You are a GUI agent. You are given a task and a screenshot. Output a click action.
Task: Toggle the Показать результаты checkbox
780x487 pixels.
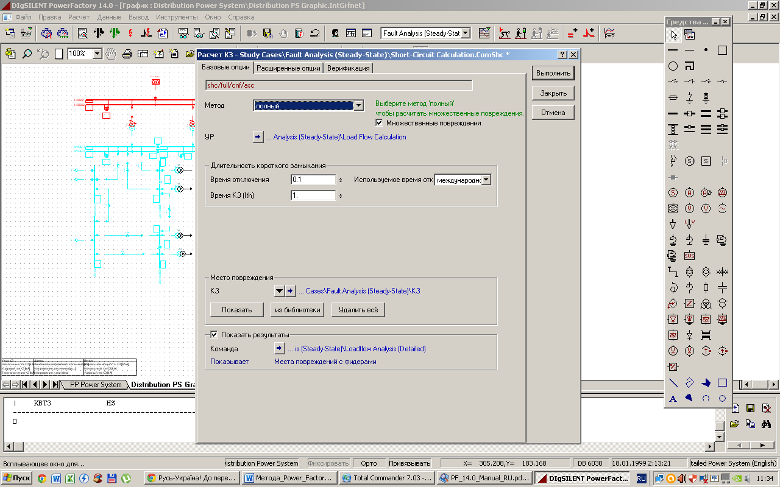pyautogui.click(x=214, y=334)
